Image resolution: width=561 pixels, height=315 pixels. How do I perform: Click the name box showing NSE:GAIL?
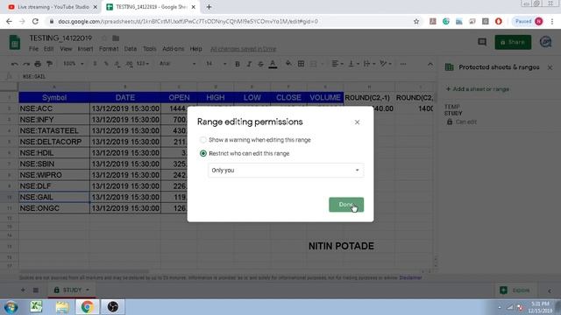[x=34, y=76]
